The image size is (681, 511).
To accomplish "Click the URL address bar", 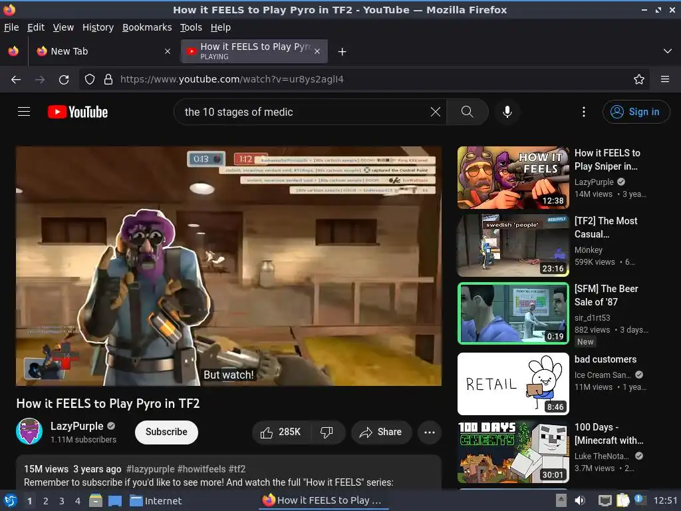I will [x=364, y=79].
